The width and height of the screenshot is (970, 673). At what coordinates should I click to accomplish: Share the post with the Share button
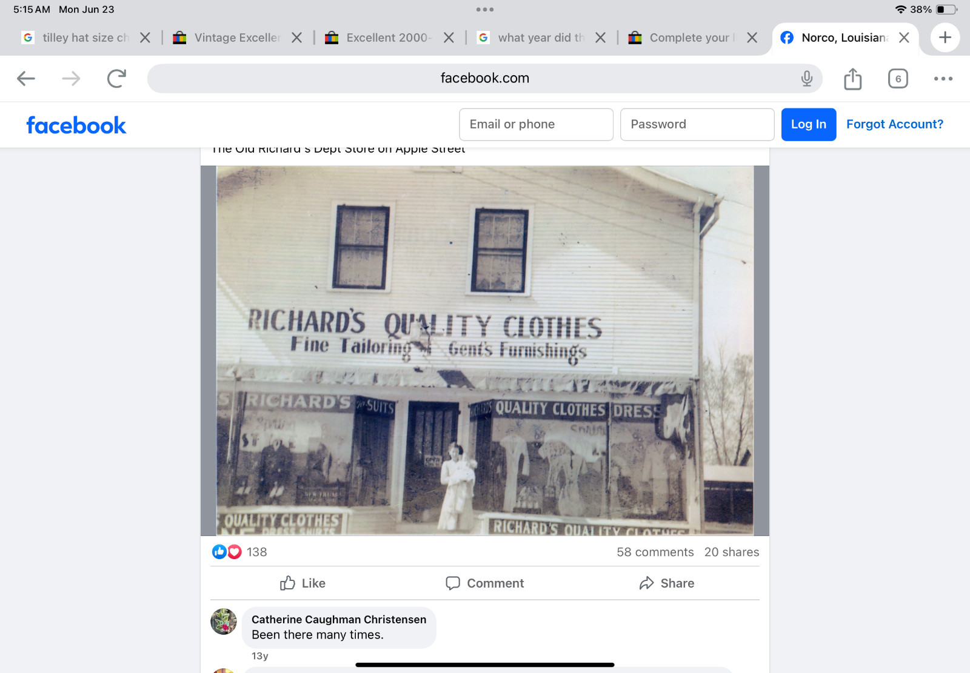tap(667, 583)
